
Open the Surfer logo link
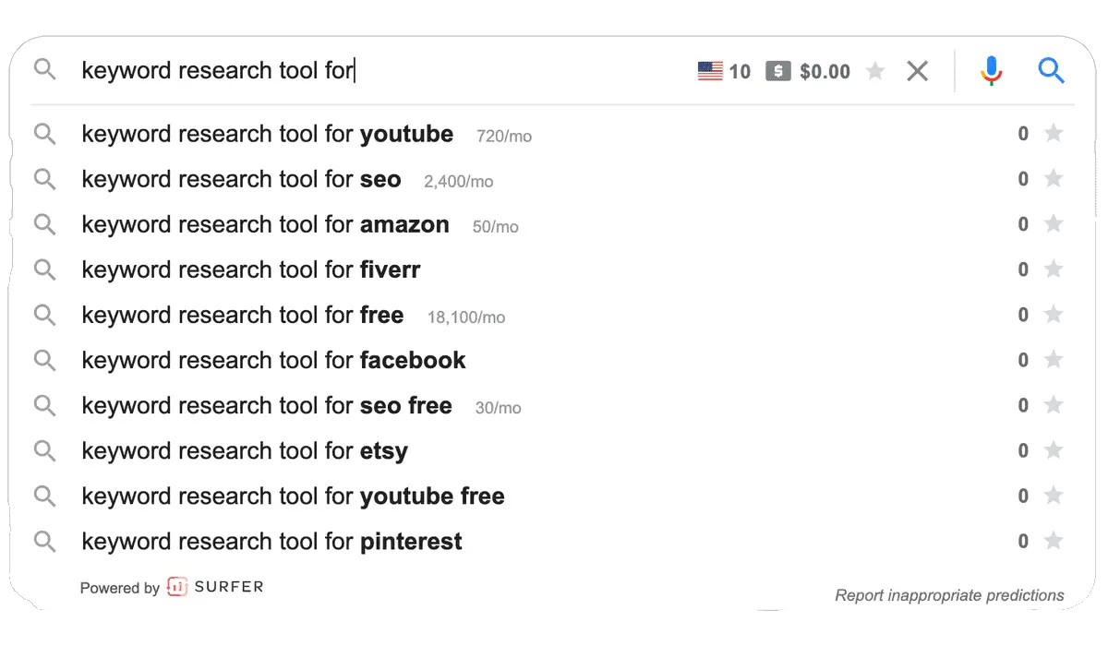point(215,587)
